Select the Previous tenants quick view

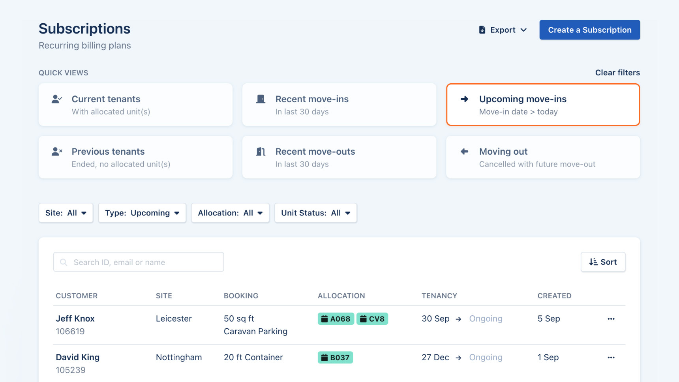click(135, 157)
